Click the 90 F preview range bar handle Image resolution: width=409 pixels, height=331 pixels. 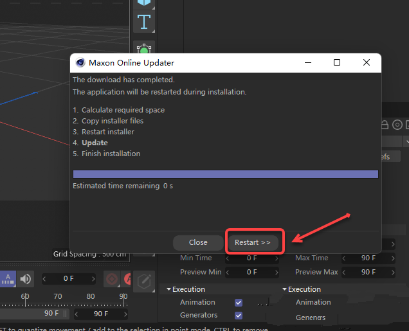[65, 313]
